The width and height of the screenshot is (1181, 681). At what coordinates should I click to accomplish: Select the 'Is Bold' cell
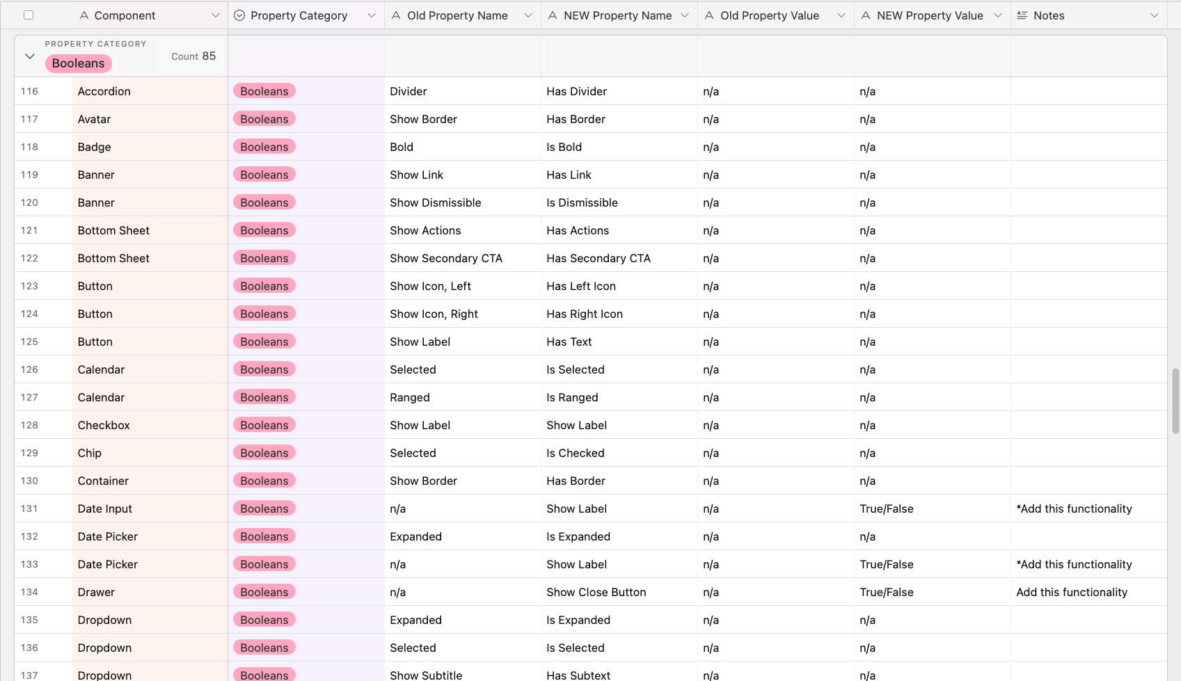pos(619,147)
